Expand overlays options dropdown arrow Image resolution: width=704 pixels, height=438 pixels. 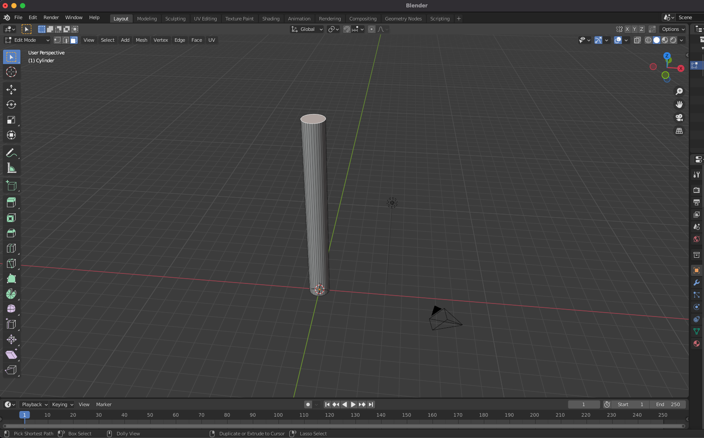(x=626, y=40)
